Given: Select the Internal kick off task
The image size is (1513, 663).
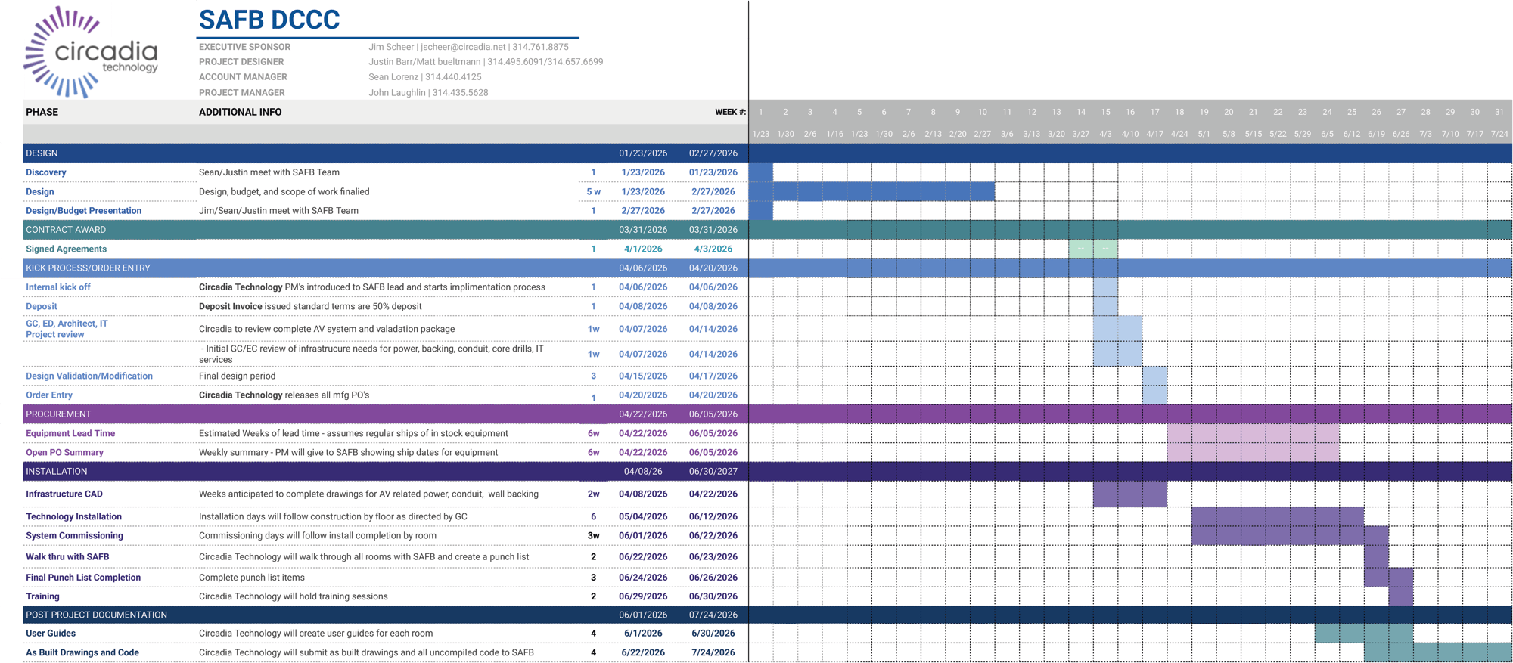Looking at the screenshot, I should click(57, 287).
